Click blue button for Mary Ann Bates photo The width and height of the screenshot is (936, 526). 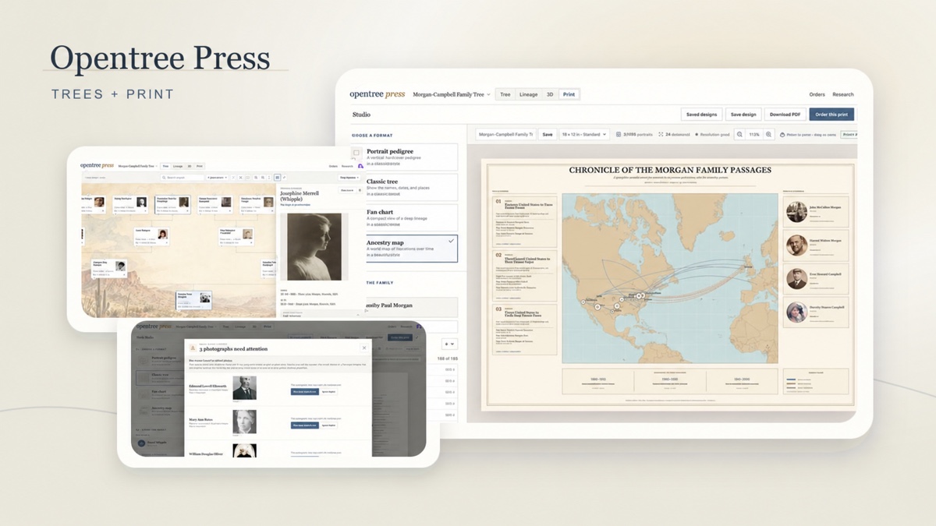coord(305,425)
